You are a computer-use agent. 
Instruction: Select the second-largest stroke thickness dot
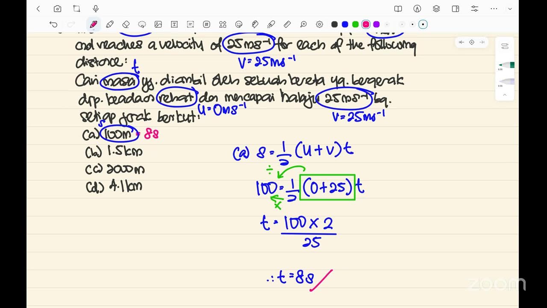412,24
